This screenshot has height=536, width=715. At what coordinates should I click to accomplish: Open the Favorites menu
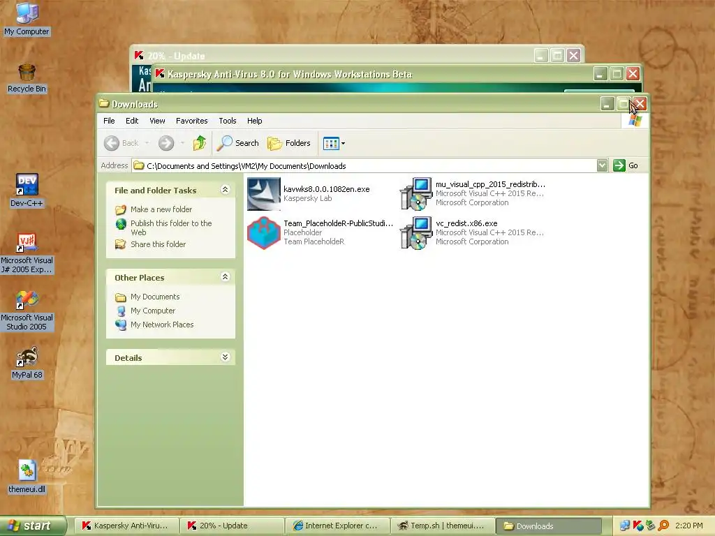click(191, 121)
